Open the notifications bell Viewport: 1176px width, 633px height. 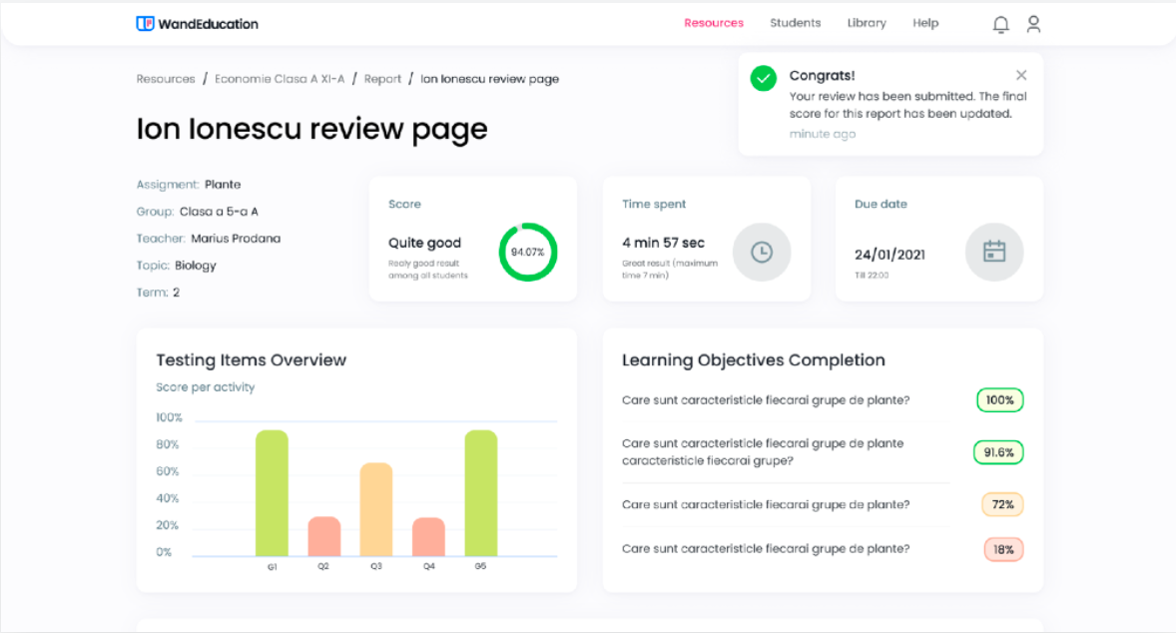point(1000,24)
